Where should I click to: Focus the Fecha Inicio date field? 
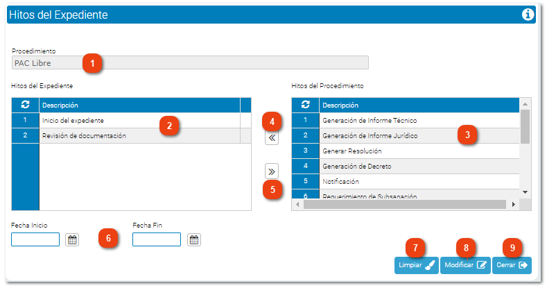(35, 239)
